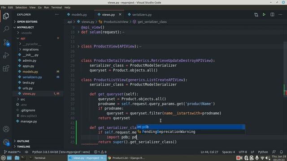Viewport: 287px width, 161px height.
Task: Open file manager from taskbar
Action: pos(17,158)
